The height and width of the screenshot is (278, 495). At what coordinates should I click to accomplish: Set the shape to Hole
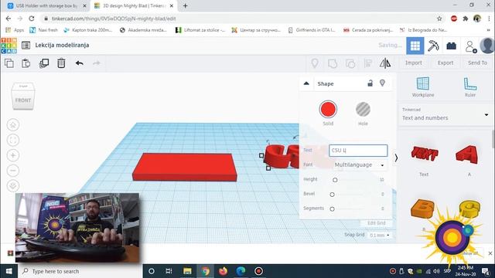[363, 110]
